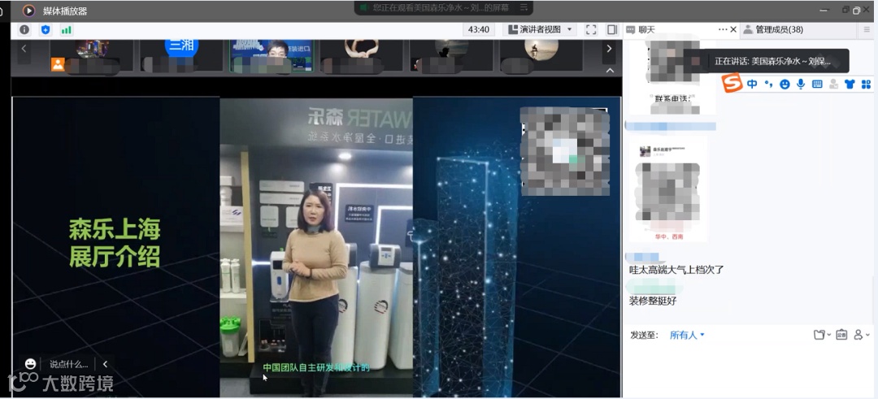Open Sogou soft keyboard
The width and height of the screenshot is (878, 399).
(817, 84)
